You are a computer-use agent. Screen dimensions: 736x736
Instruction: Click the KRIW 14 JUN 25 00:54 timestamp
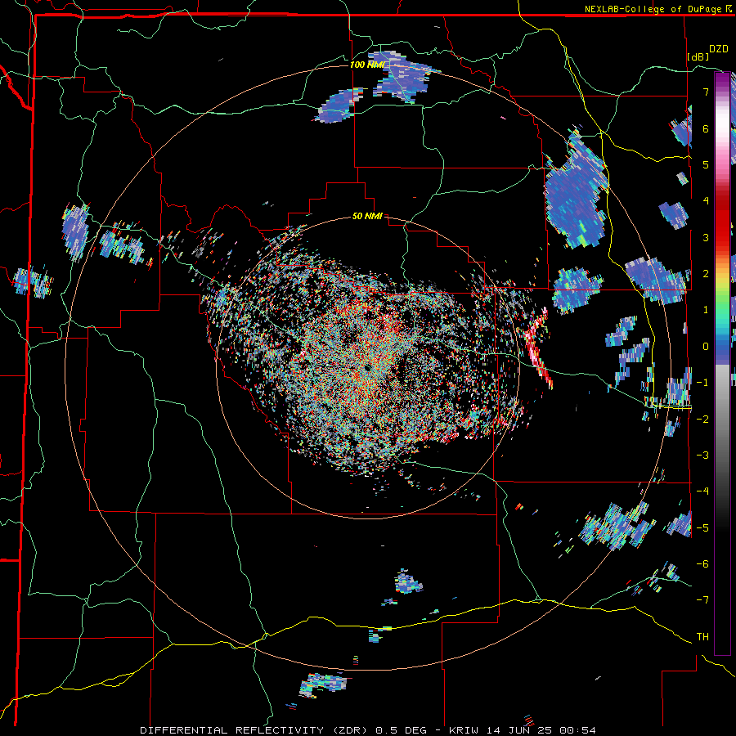(523, 730)
